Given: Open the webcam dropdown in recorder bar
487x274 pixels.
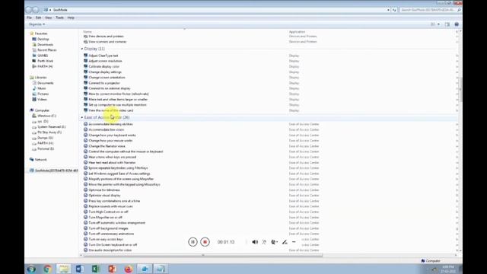Looking at the screenshot, I should pos(274,242).
